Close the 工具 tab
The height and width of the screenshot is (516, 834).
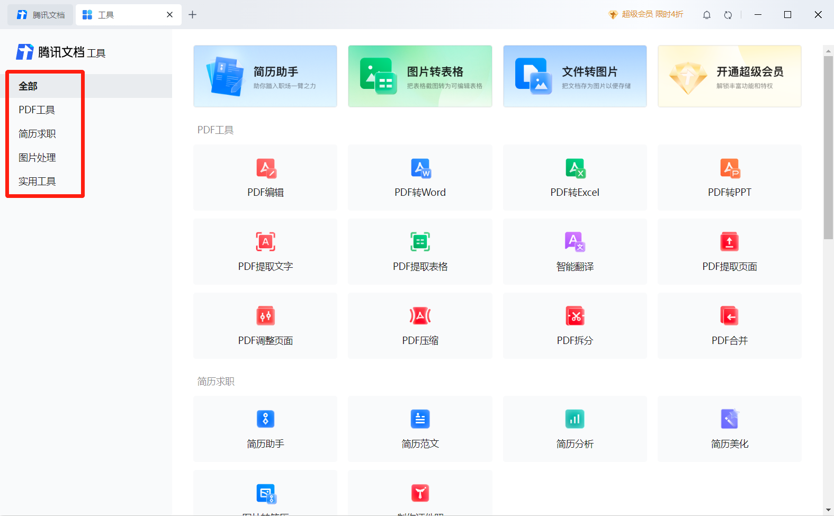pos(169,15)
